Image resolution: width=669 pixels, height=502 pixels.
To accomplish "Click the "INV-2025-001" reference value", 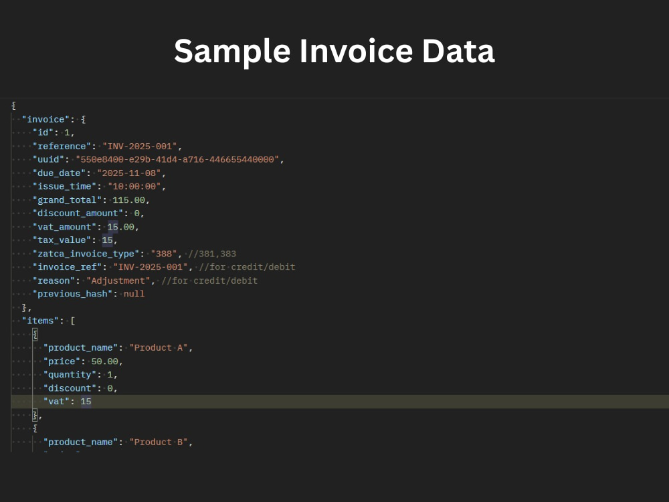I will click(140, 147).
